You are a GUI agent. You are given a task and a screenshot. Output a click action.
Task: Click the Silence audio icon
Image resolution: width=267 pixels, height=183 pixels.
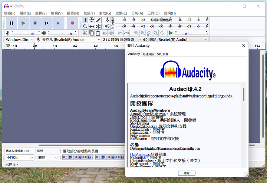pyautogui.click(x=111, y=33)
